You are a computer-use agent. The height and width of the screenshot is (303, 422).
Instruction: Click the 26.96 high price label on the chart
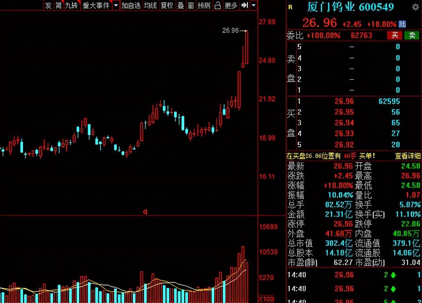pos(230,30)
